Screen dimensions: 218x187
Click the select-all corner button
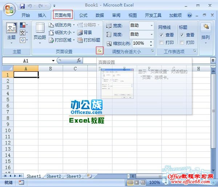pos(8,68)
